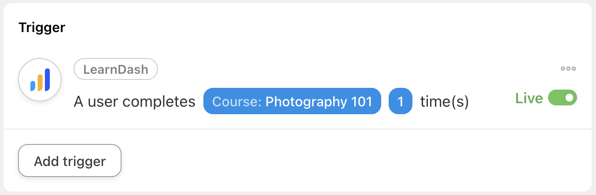Viewport: 596px width, 195px height.
Task: Click the "time(s)" text after the count
Action: coord(444,102)
